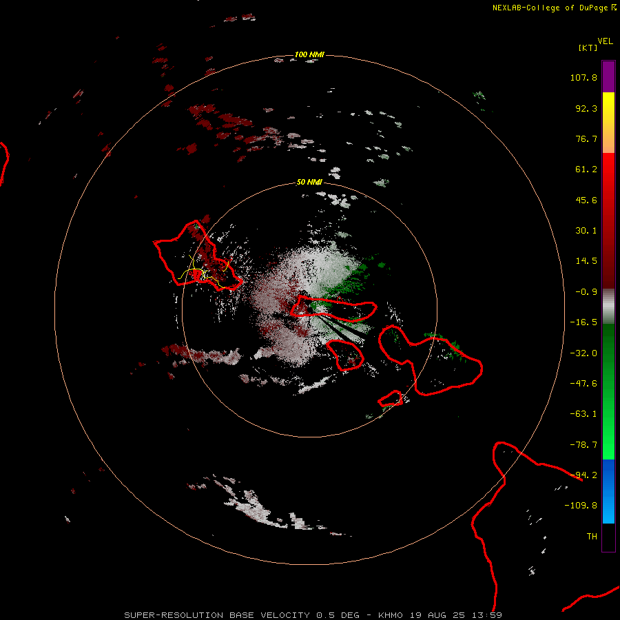Select the -109.8 scale value

tap(581, 506)
